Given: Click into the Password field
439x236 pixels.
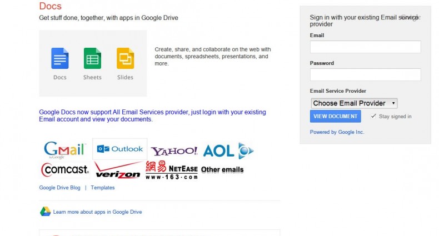Looking at the screenshot, I should click(x=365, y=74).
